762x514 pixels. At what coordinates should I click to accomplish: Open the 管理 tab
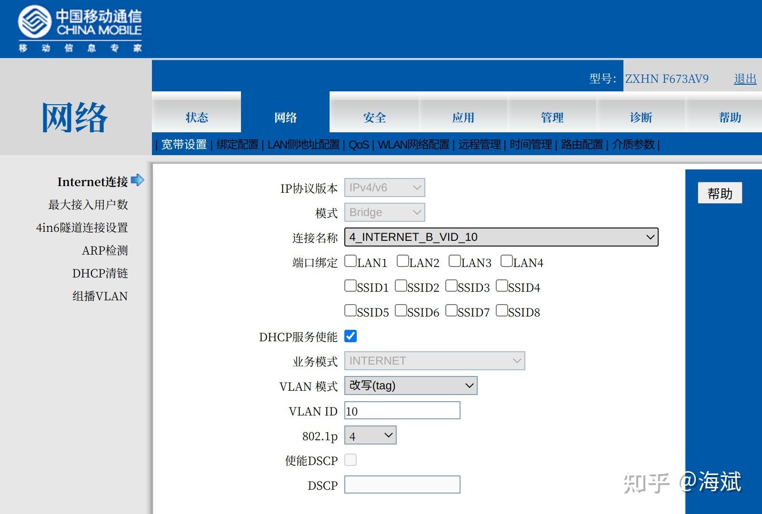click(x=552, y=112)
